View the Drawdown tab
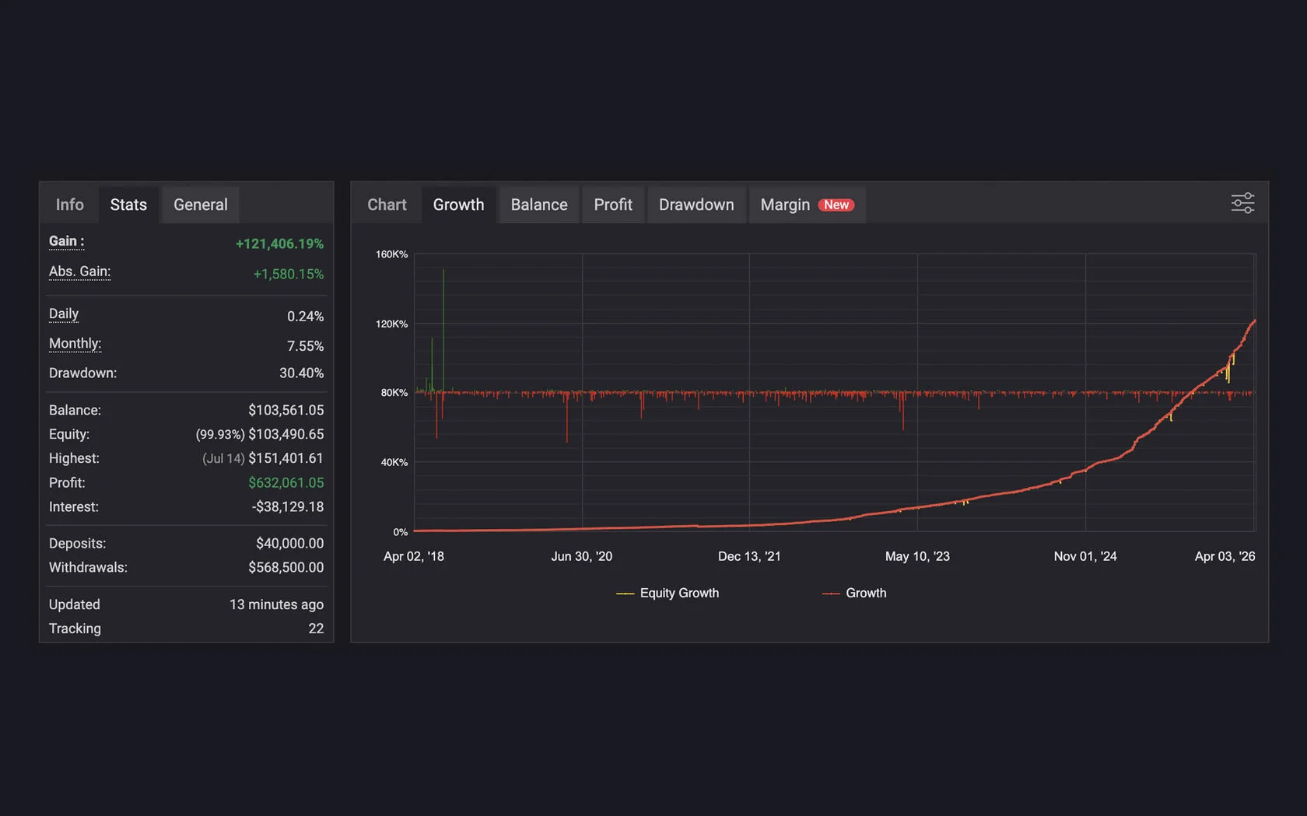The width and height of the screenshot is (1307, 816). click(x=696, y=205)
